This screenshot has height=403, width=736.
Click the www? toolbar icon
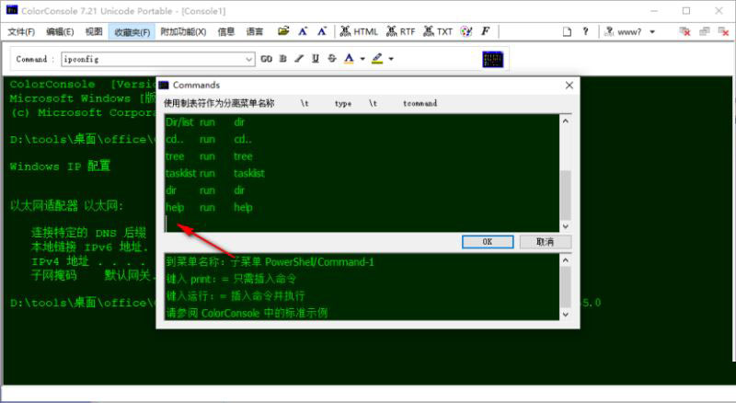coord(623,32)
